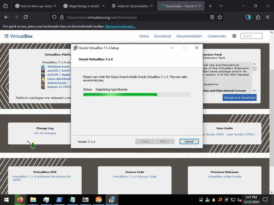Click the Windows hosts platform icon
274x205 pixels.
pos(43,66)
